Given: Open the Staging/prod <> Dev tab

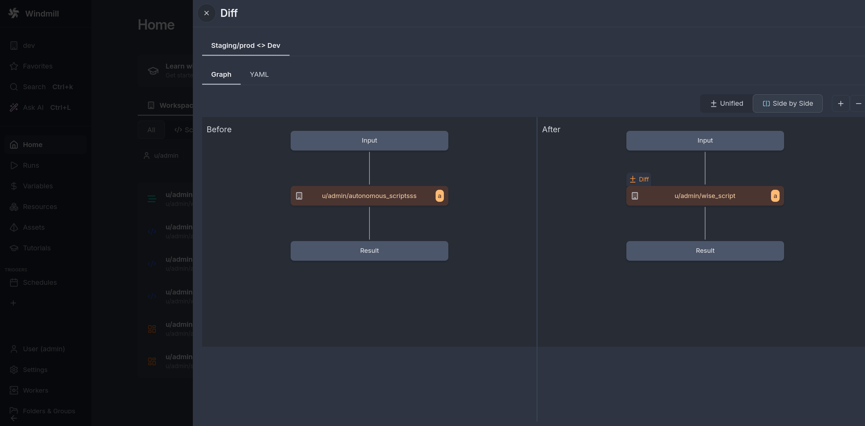Looking at the screenshot, I should click(246, 45).
